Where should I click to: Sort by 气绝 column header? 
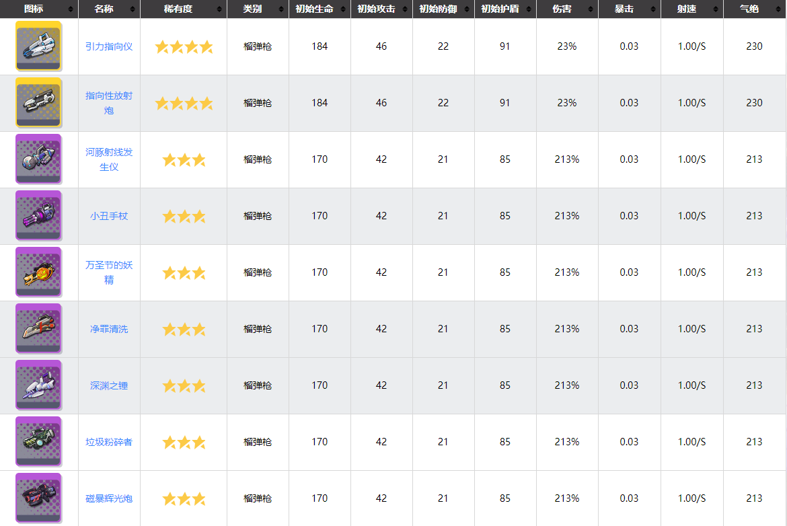(754, 9)
